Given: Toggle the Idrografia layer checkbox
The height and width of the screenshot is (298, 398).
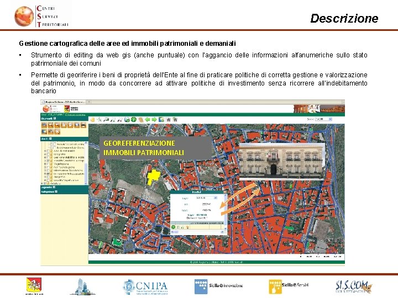Looking at the screenshot, I should point(48,154).
